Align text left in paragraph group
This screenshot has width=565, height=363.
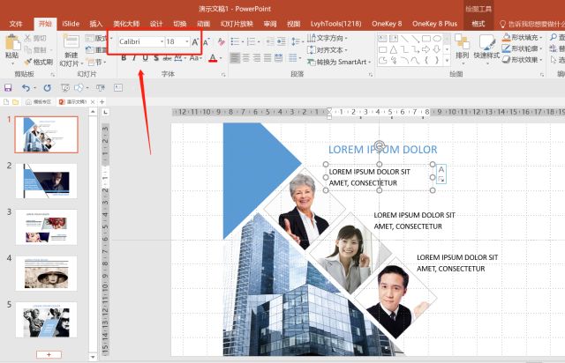(x=235, y=57)
